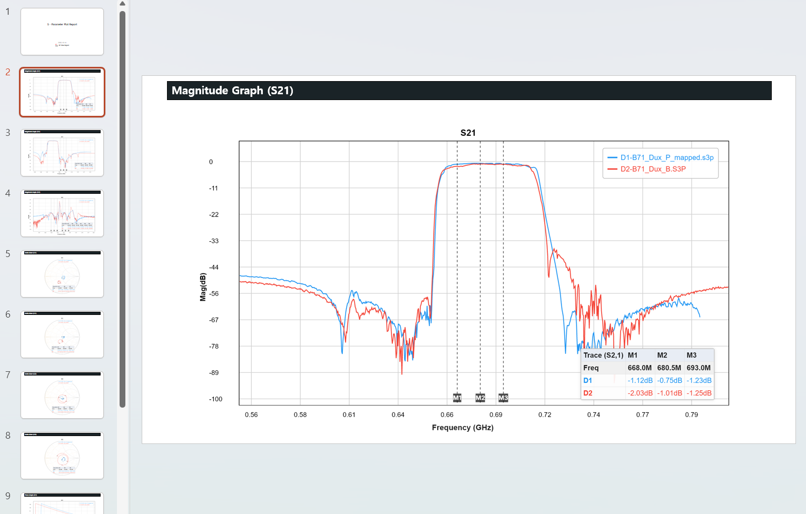Click the 0.69 x-axis tick label
The height and width of the screenshot is (514, 806).
(496, 415)
